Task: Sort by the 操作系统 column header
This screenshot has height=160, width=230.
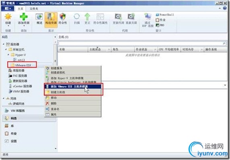Action: (x=215, y=49)
